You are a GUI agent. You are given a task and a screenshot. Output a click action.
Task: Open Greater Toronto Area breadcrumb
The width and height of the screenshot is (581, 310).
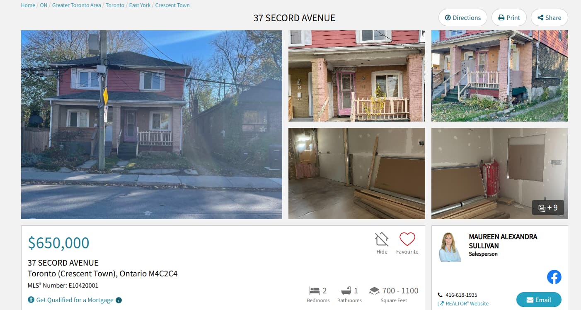[x=77, y=5]
